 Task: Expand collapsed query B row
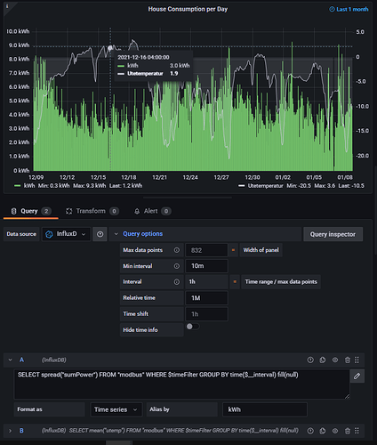tap(10, 431)
